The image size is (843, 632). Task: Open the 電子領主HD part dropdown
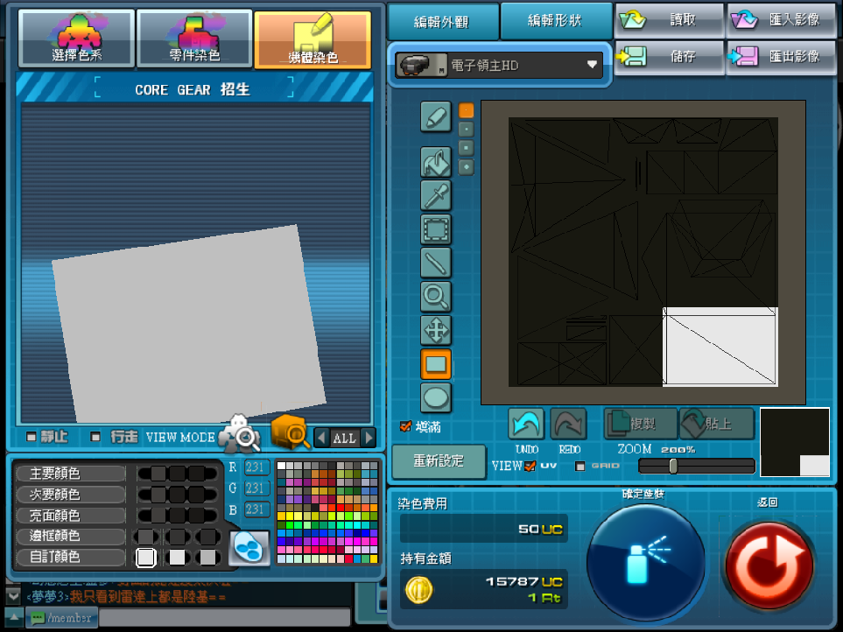[x=499, y=65]
